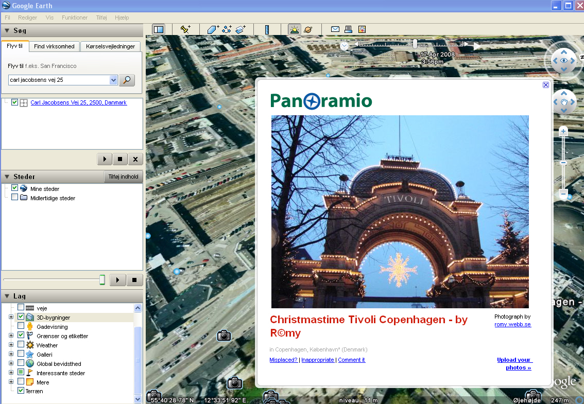This screenshot has height=404, width=584.
Task: Select the Add Path tool
Action: 227,29
